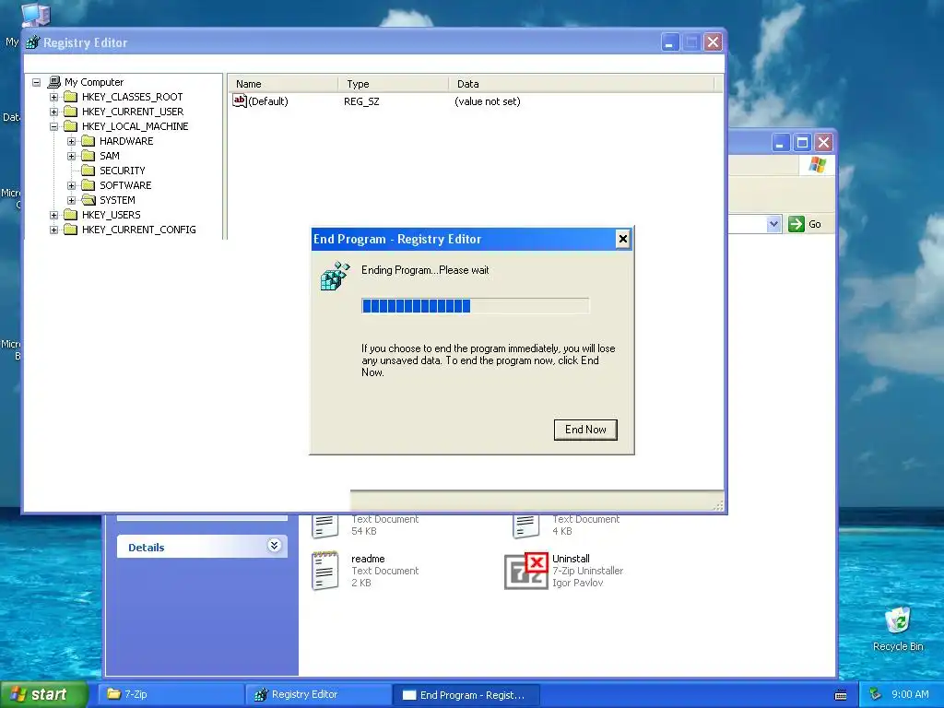This screenshot has width=944, height=708.
Task: Click the Uninstall file name
Action: (x=571, y=559)
